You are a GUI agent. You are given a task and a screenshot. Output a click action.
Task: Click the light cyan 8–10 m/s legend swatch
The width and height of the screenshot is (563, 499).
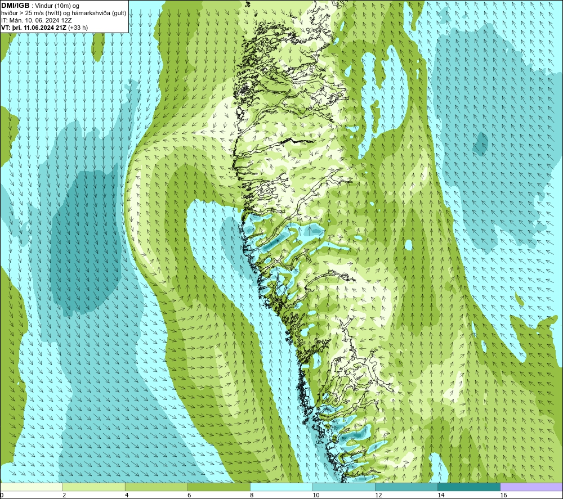point(281,487)
